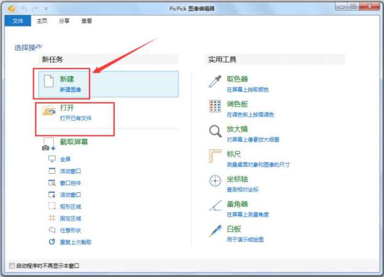Minimize the PicPick window
384x277 pixels.
341,7
